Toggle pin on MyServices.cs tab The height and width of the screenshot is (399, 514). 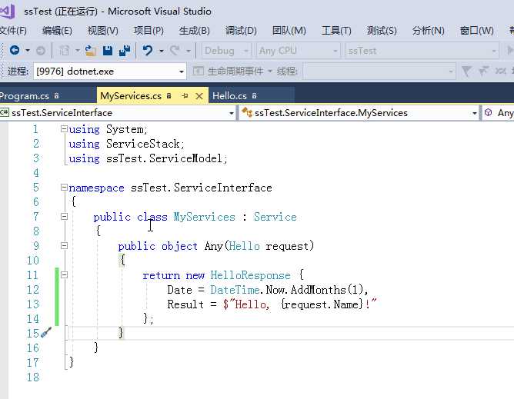[185, 96]
